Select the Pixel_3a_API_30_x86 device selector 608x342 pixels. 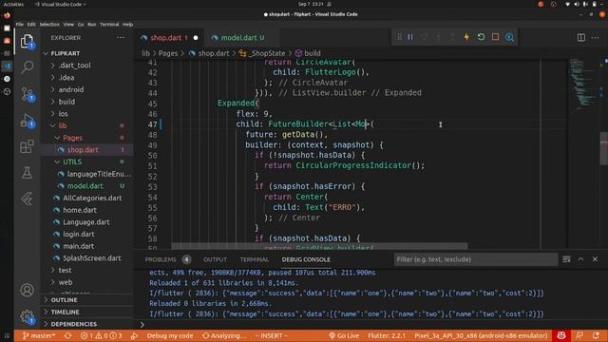481,335
